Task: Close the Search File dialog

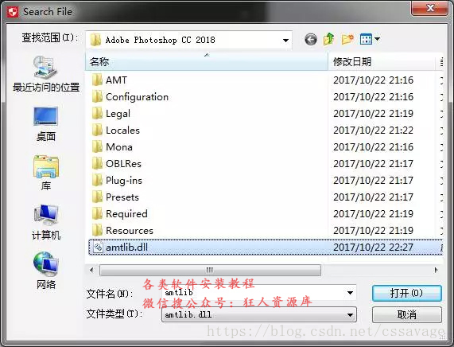Action: (429, 8)
